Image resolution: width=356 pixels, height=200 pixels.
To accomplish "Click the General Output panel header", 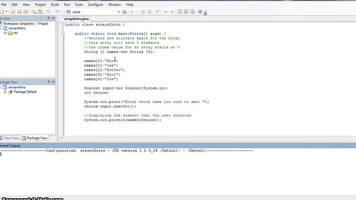I will 178,146.
